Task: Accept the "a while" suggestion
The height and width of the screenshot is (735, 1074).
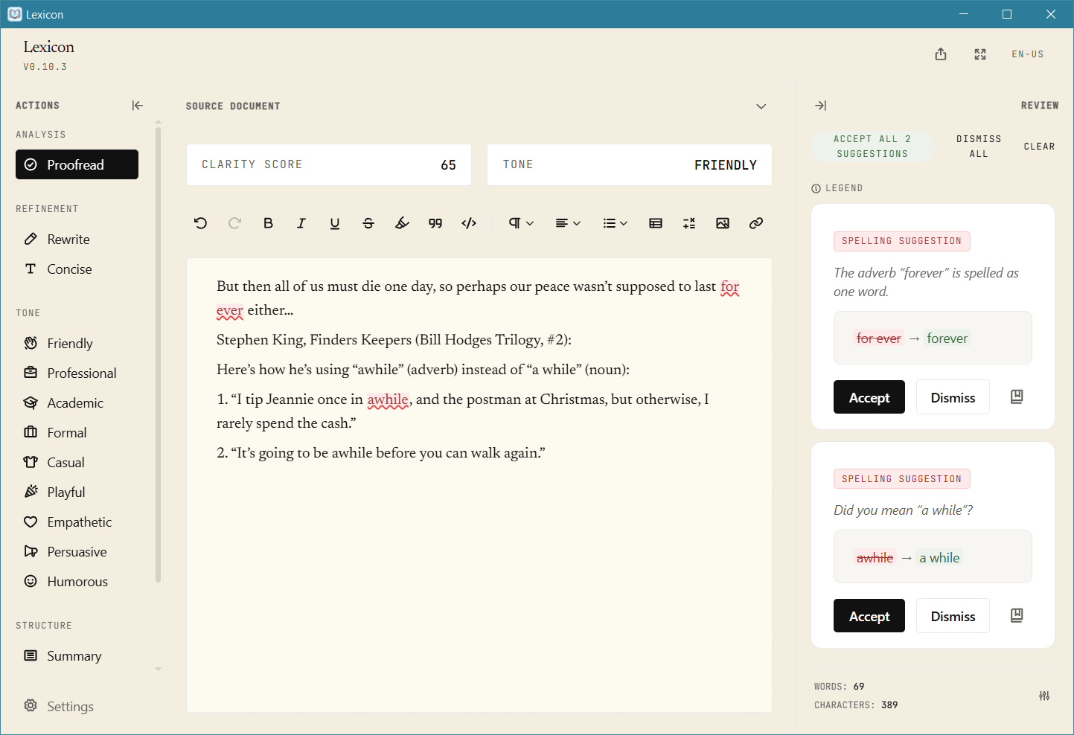Action: (869, 616)
